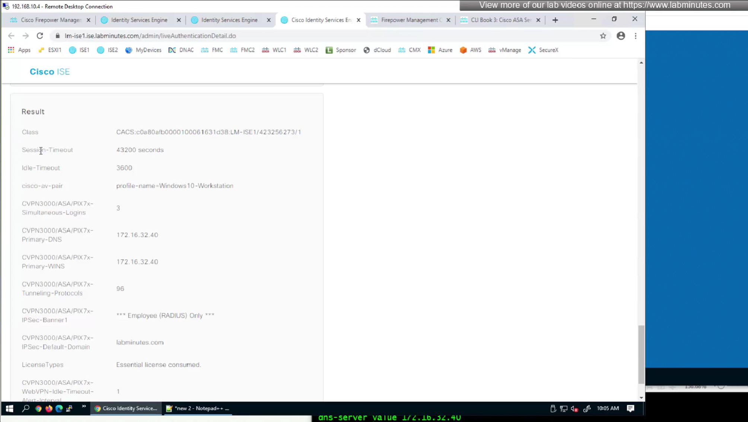Close the Firepower Management Center tab
The width and height of the screenshot is (748, 422).
coord(448,20)
